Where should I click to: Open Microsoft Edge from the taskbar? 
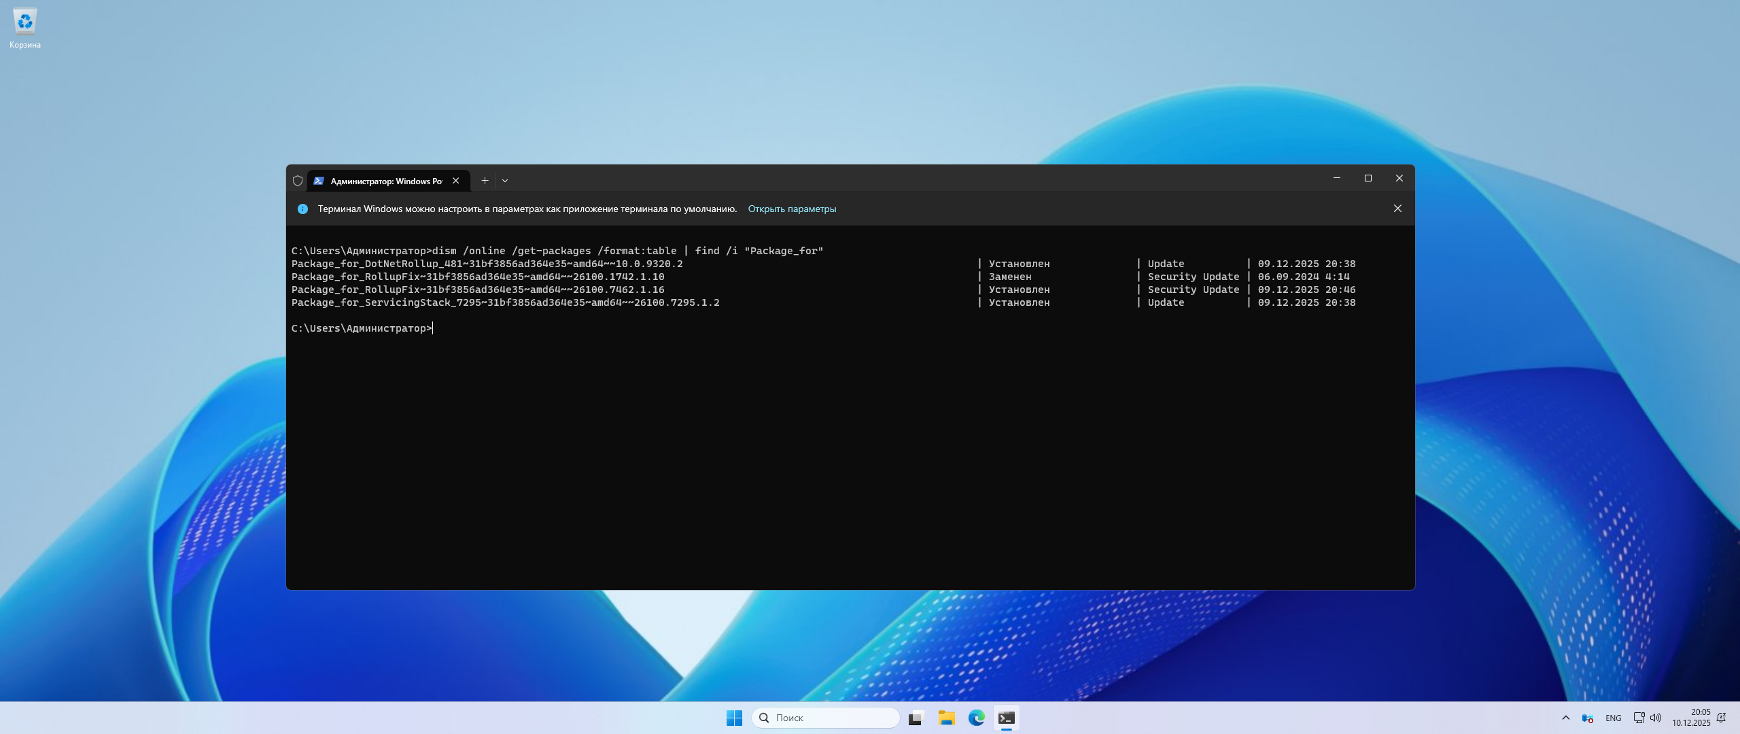[x=976, y=718]
